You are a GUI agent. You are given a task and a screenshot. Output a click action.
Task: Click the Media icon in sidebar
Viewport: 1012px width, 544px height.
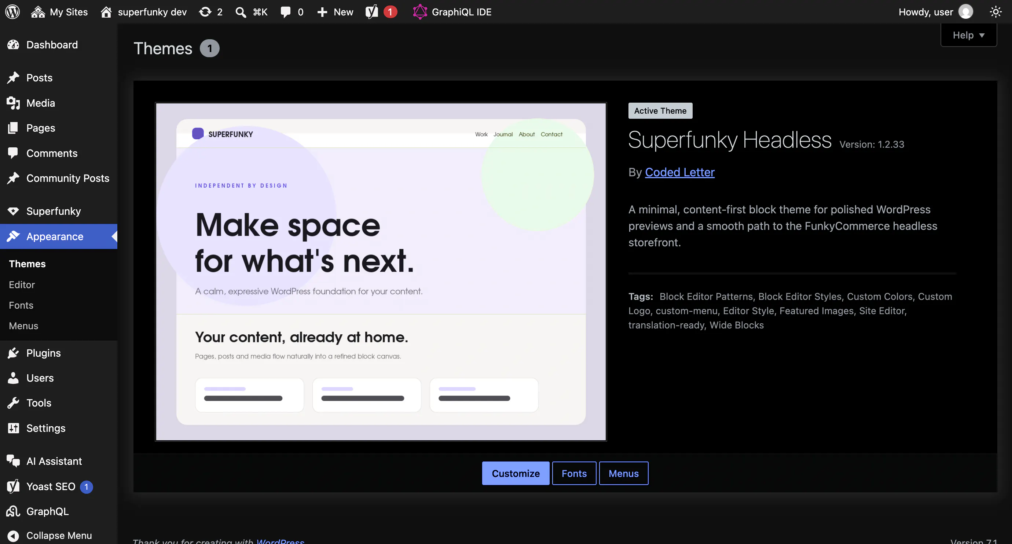(x=13, y=103)
